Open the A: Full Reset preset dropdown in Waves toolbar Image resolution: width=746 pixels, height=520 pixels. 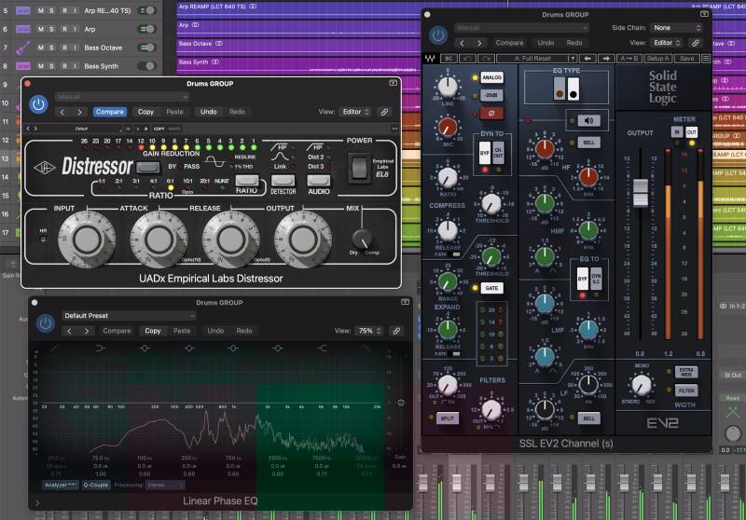[537, 59]
